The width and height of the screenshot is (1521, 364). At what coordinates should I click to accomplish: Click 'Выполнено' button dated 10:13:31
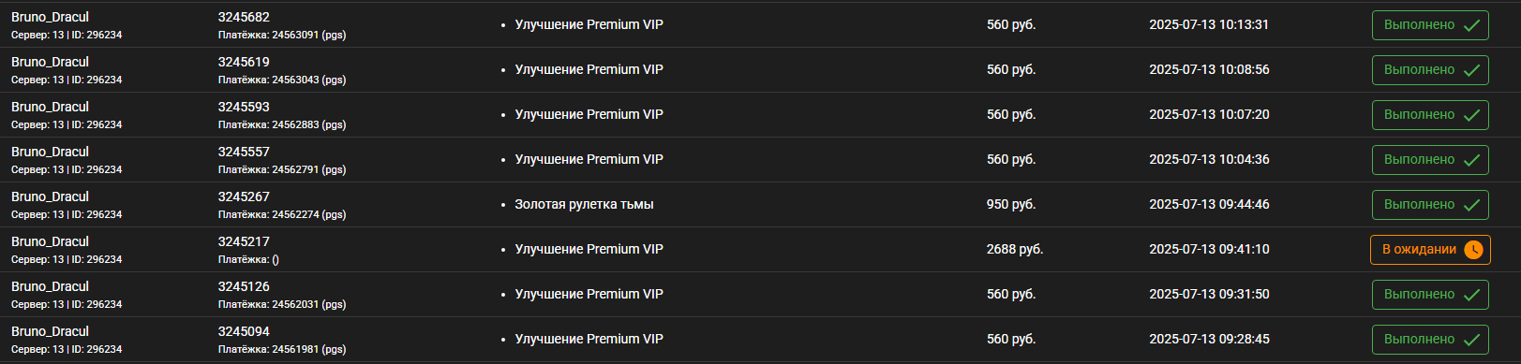pos(1430,25)
